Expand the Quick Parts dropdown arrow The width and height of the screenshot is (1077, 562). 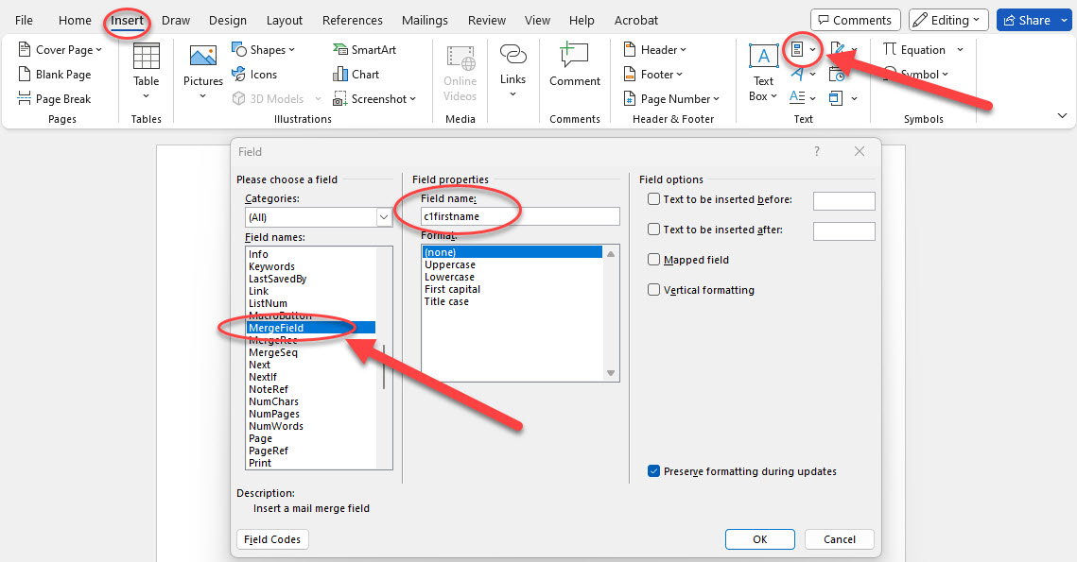[812, 49]
